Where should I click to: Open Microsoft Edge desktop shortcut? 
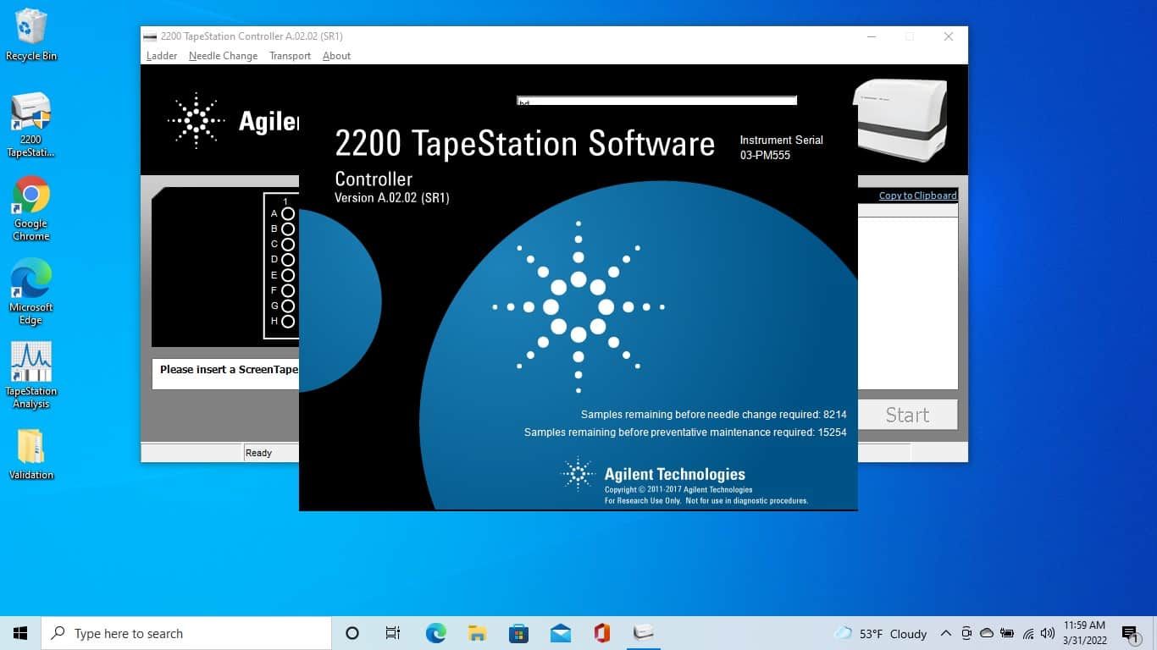click(x=31, y=292)
